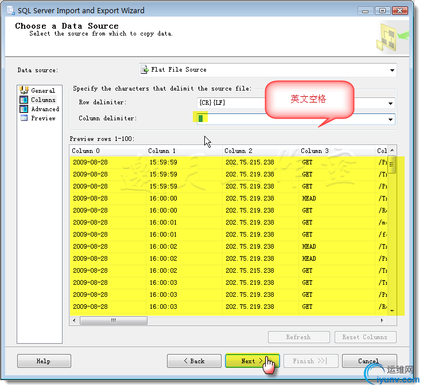The width and height of the screenshot is (423, 389).
Task: Click the Column 2 header
Action: [261, 151]
